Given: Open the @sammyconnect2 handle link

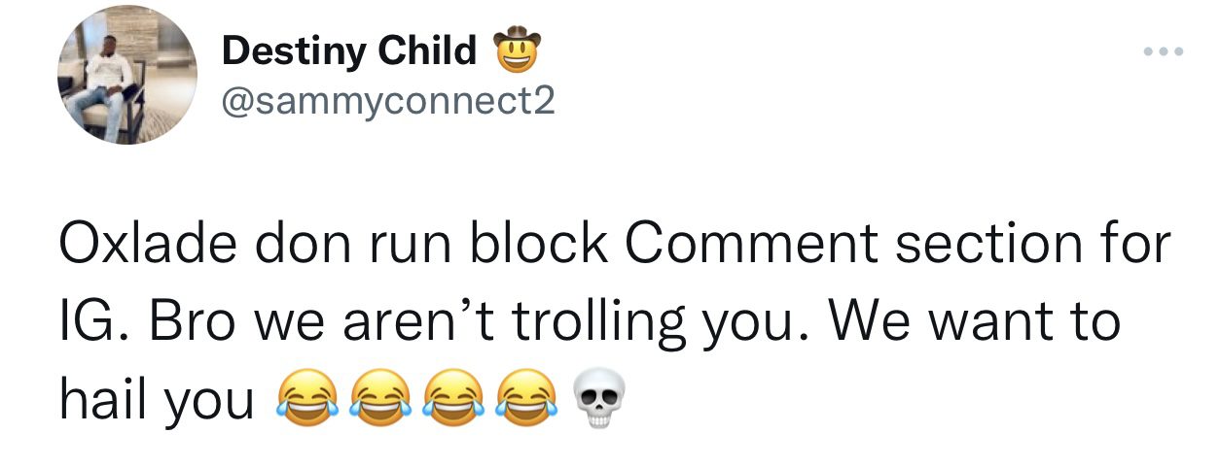Looking at the screenshot, I should [389, 100].
